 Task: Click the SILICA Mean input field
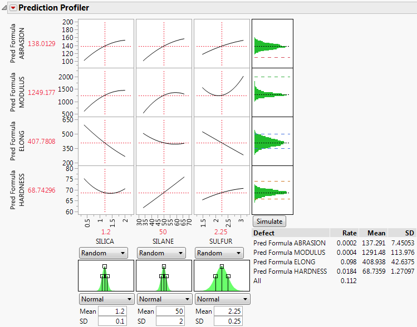112,311
